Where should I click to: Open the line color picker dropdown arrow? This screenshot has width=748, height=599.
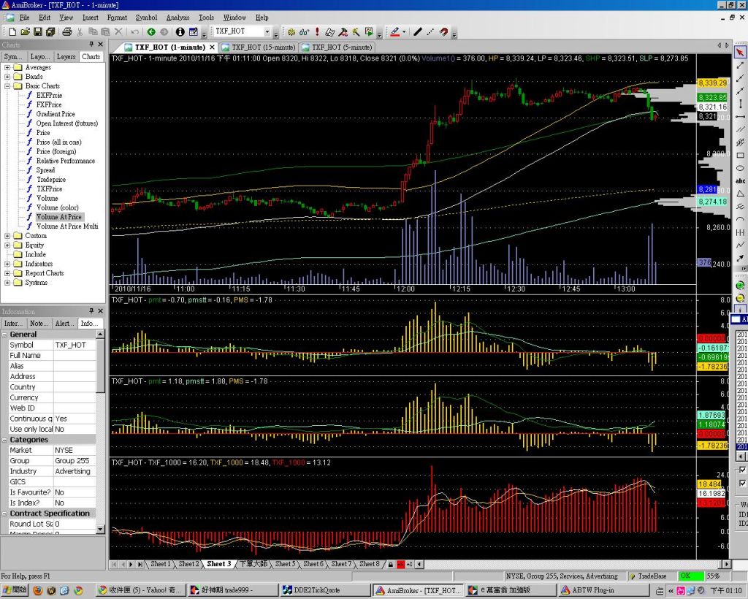pyautogui.click(x=404, y=32)
